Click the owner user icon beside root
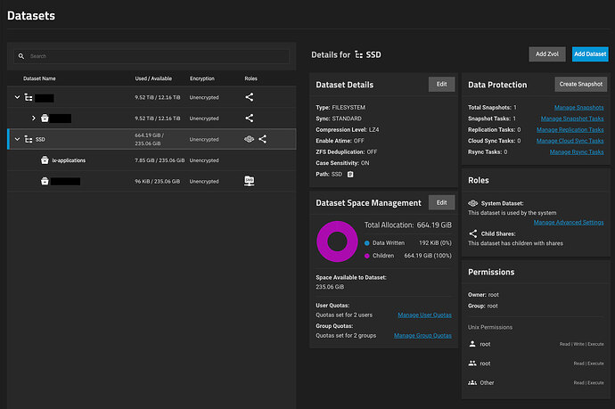Screen dimensions: 615x409 coord(472,344)
